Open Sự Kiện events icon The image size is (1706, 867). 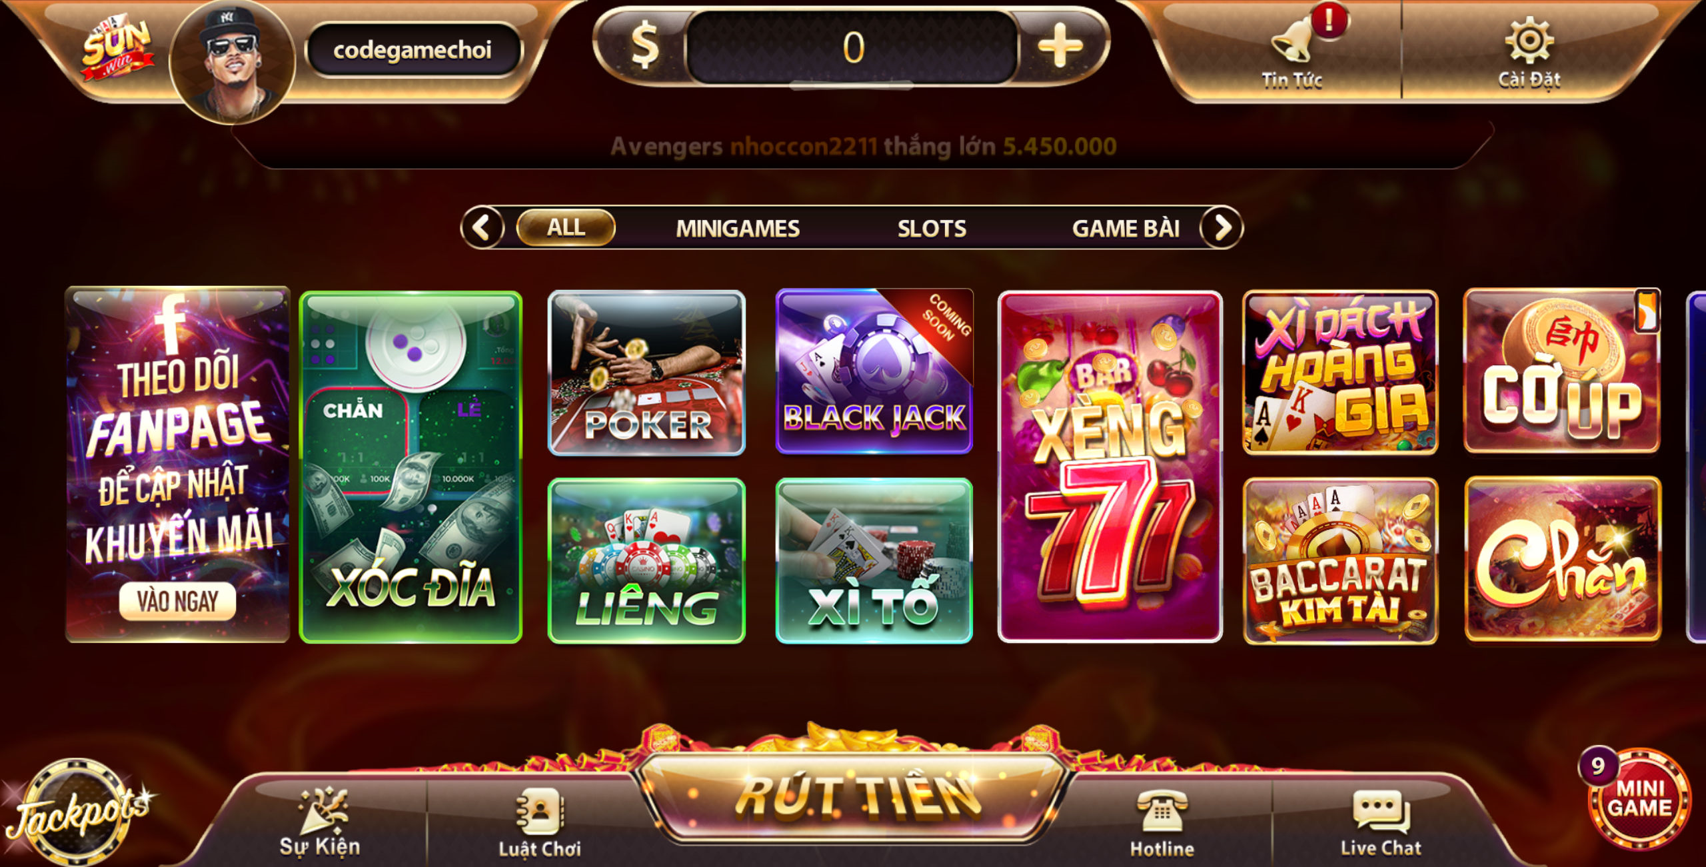[321, 822]
